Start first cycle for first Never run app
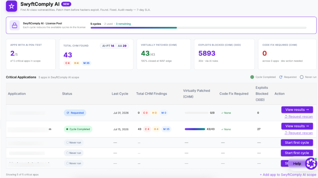 [297, 142]
